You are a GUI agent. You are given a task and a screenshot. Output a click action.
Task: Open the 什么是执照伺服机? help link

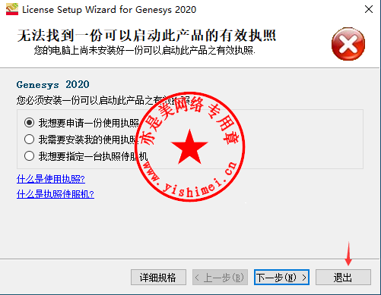pyautogui.click(x=56, y=194)
